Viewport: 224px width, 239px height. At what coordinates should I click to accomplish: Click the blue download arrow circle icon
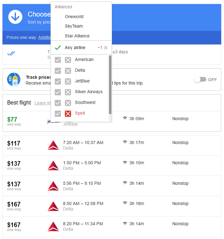click(x=15, y=17)
